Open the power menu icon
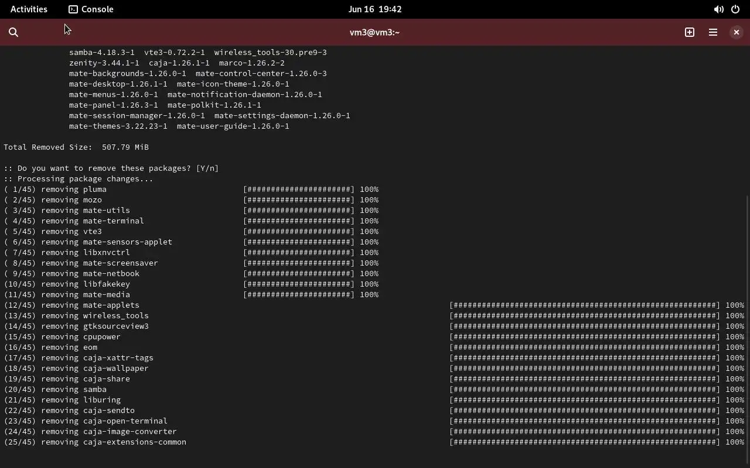Viewport: 750px width, 468px height. coord(735,9)
